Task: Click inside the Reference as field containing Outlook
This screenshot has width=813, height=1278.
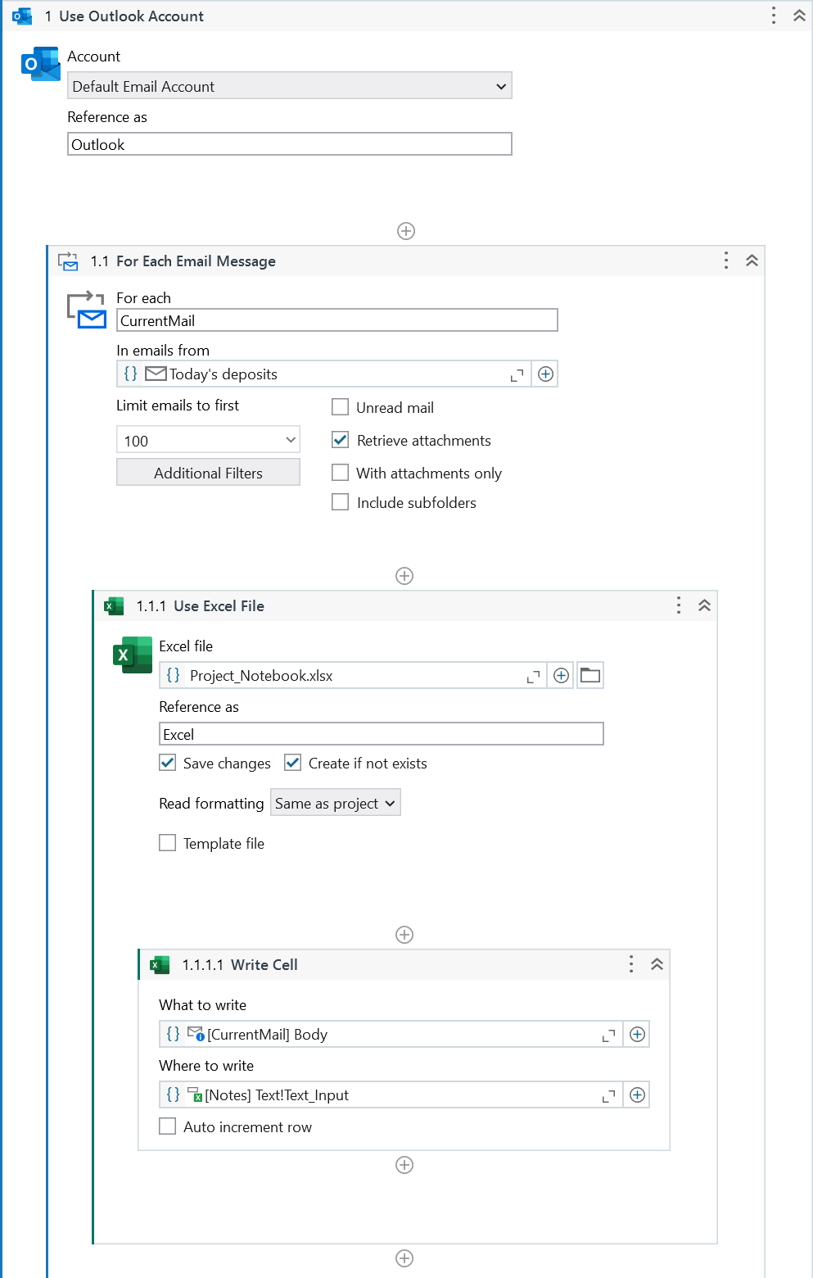Action: (x=289, y=143)
